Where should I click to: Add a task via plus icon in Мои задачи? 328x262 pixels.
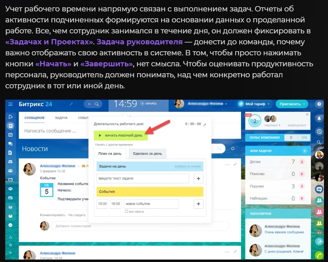tap(304, 151)
